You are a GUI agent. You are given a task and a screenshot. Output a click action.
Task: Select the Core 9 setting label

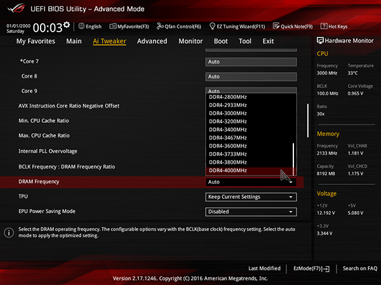[x=29, y=91]
